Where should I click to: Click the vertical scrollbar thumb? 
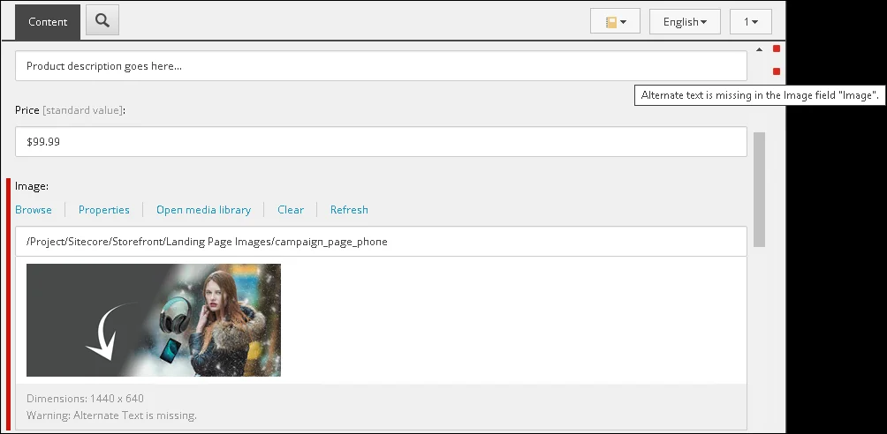tap(759, 190)
